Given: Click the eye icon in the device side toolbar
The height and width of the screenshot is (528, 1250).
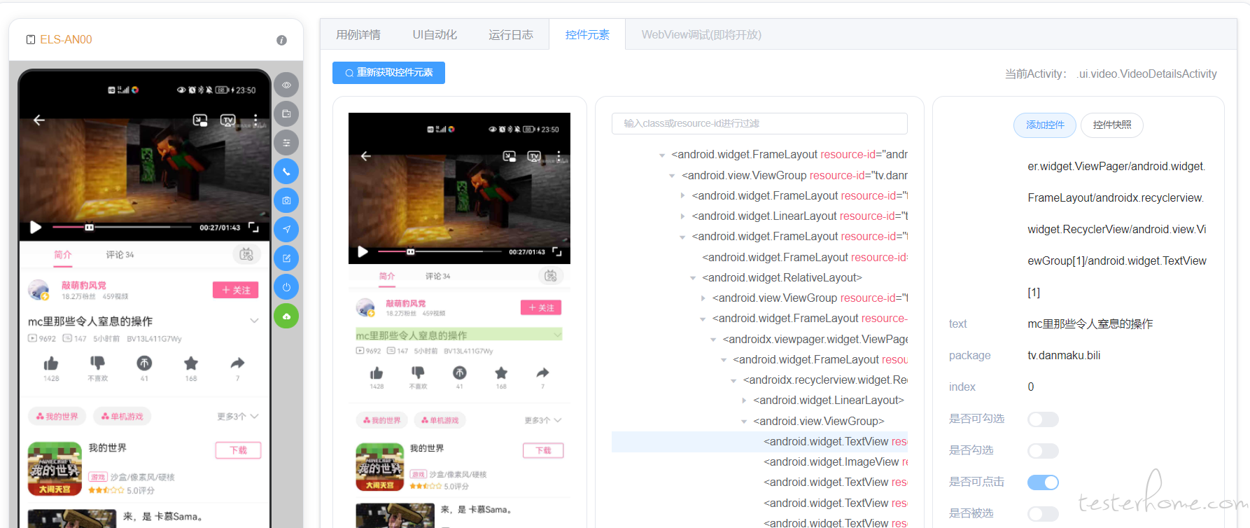Looking at the screenshot, I should pyautogui.click(x=286, y=85).
